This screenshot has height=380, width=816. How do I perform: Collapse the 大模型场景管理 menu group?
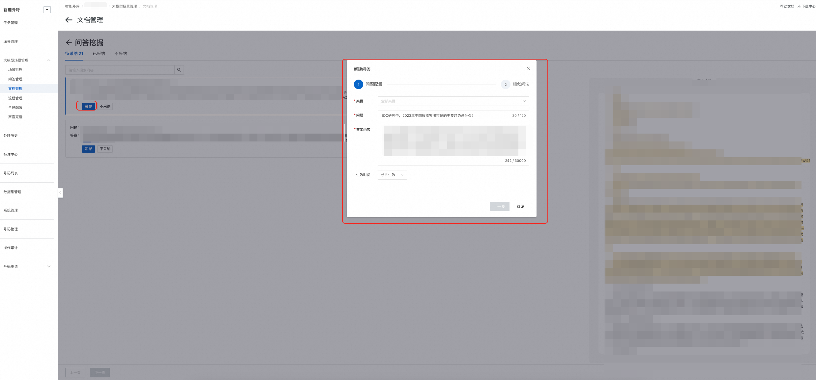point(49,60)
